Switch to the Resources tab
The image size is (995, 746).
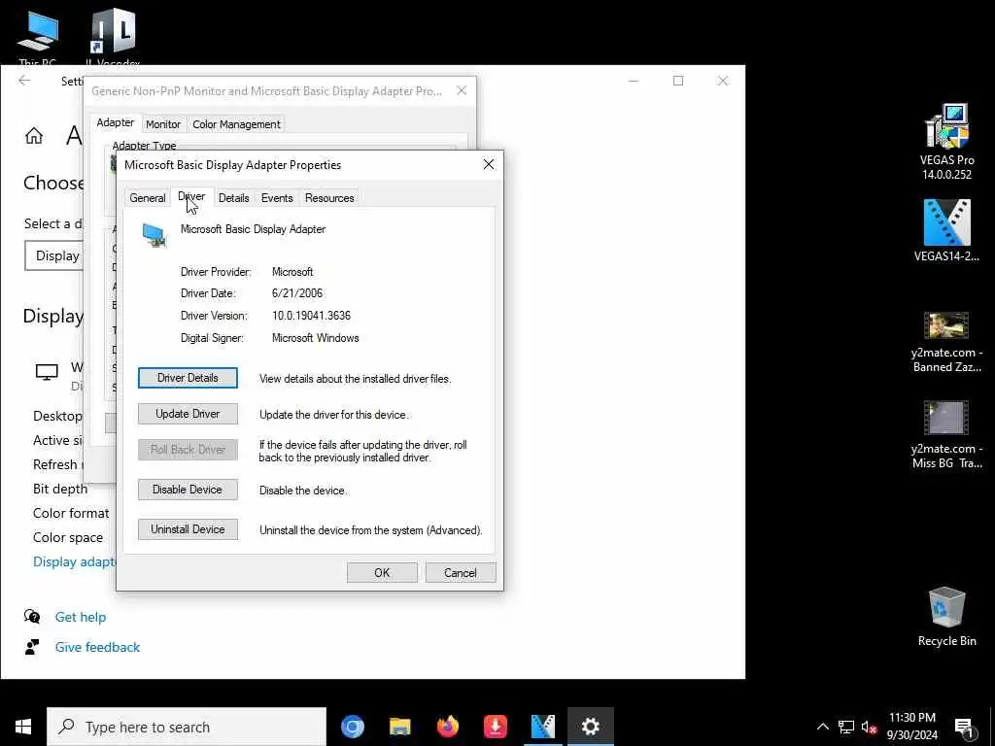pyautogui.click(x=329, y=198)
